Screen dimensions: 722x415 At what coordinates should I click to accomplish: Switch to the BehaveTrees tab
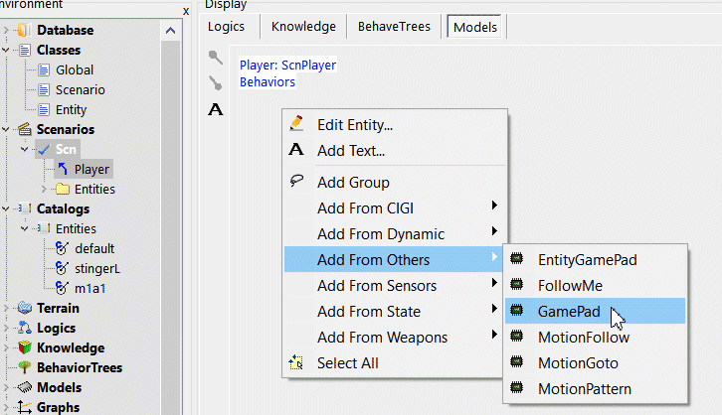point(395,27)
